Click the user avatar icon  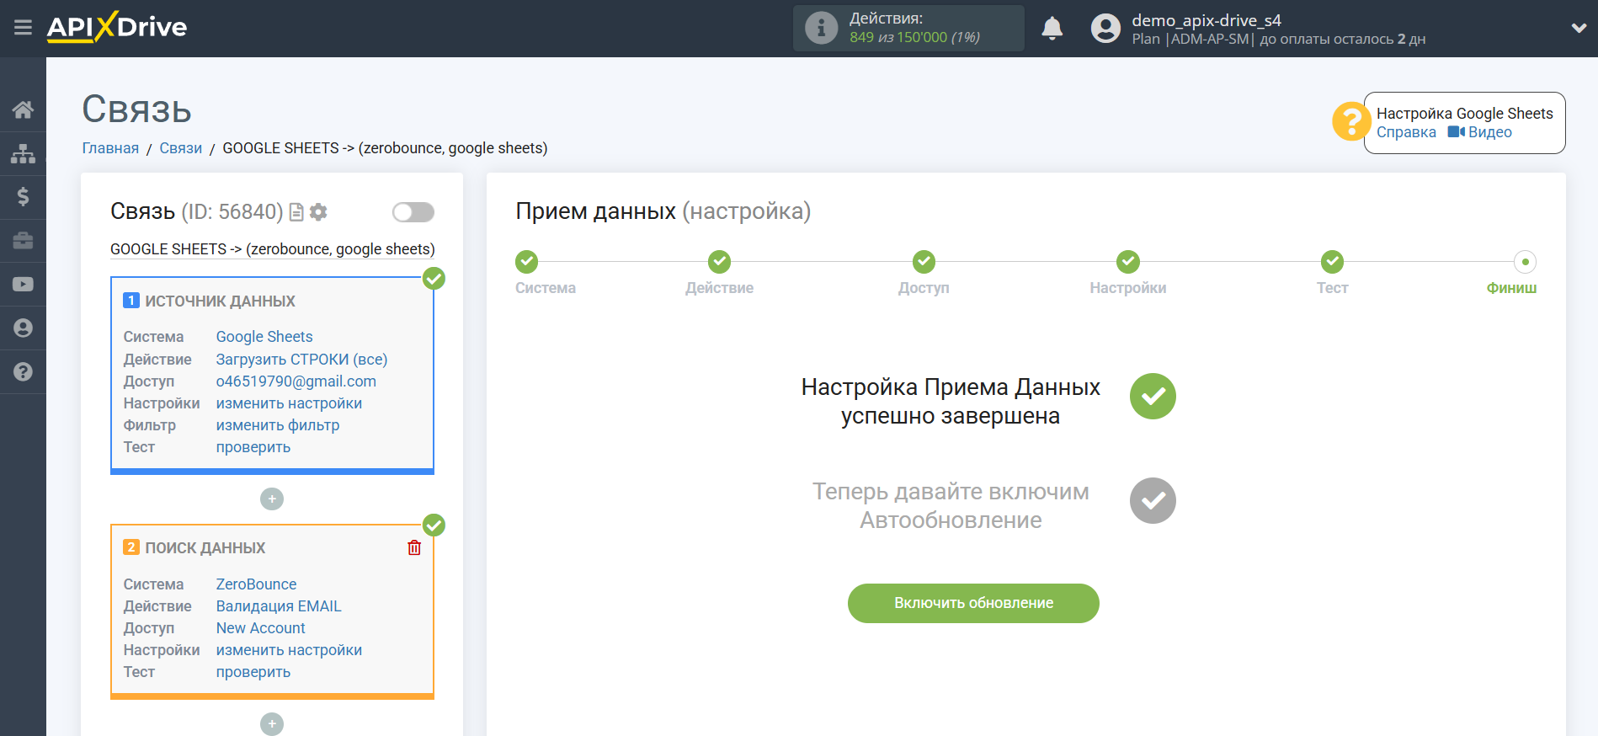pyautogui.click(x=1105, y=29)
